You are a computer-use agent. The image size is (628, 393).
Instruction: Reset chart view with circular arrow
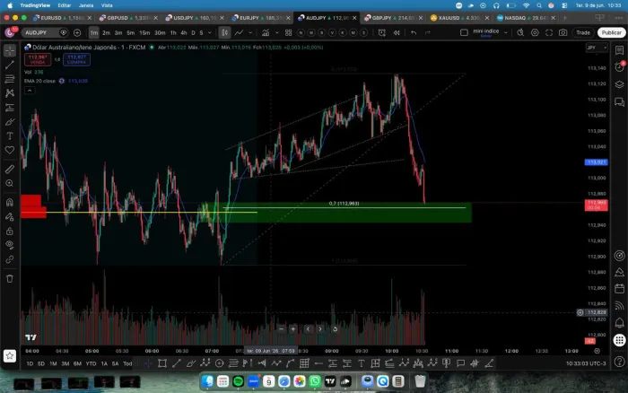point(335,329)
